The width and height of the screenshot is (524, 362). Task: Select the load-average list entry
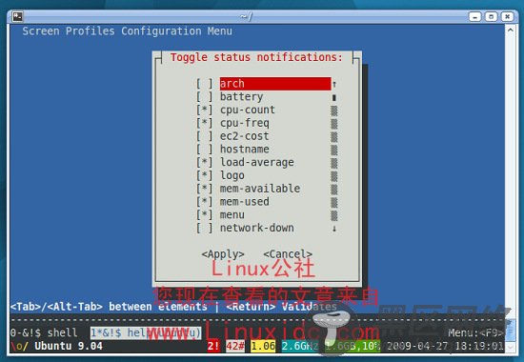[256, 162]
